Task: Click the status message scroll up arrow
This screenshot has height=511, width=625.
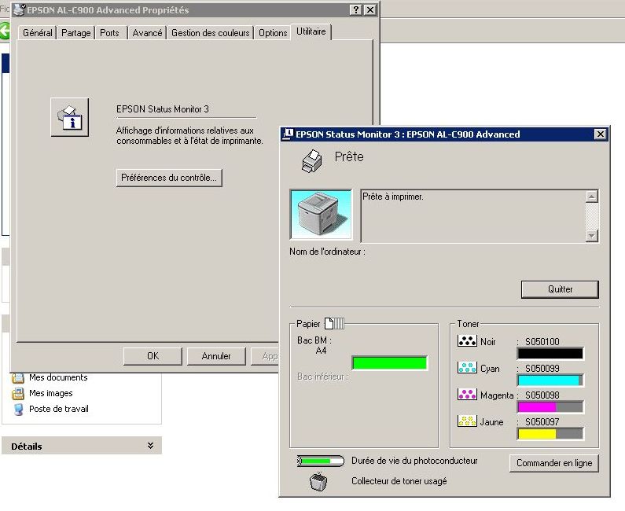Action: [592, 196]
